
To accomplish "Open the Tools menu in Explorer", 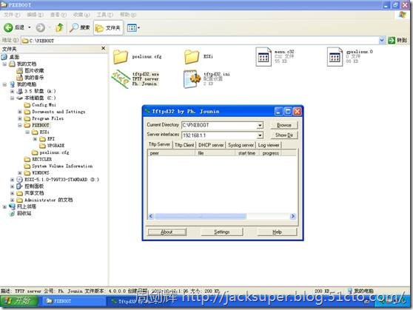I will pos(104,15).
